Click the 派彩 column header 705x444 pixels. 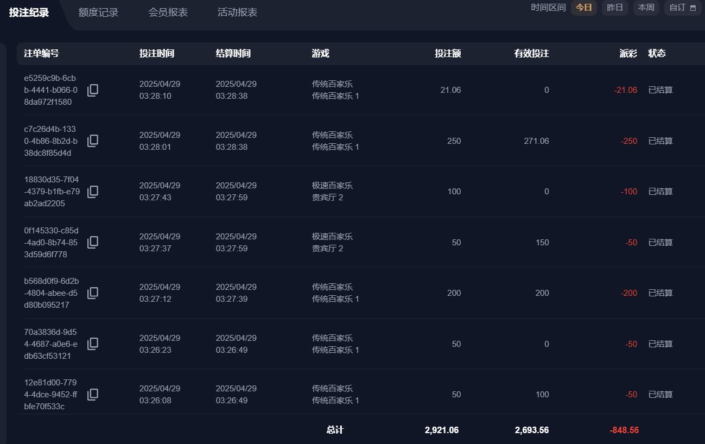(x=628, y=53)
